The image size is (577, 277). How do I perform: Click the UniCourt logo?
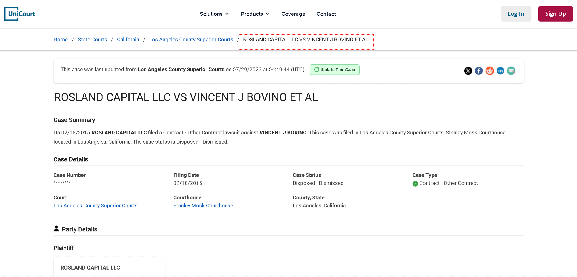click(20, 14)
